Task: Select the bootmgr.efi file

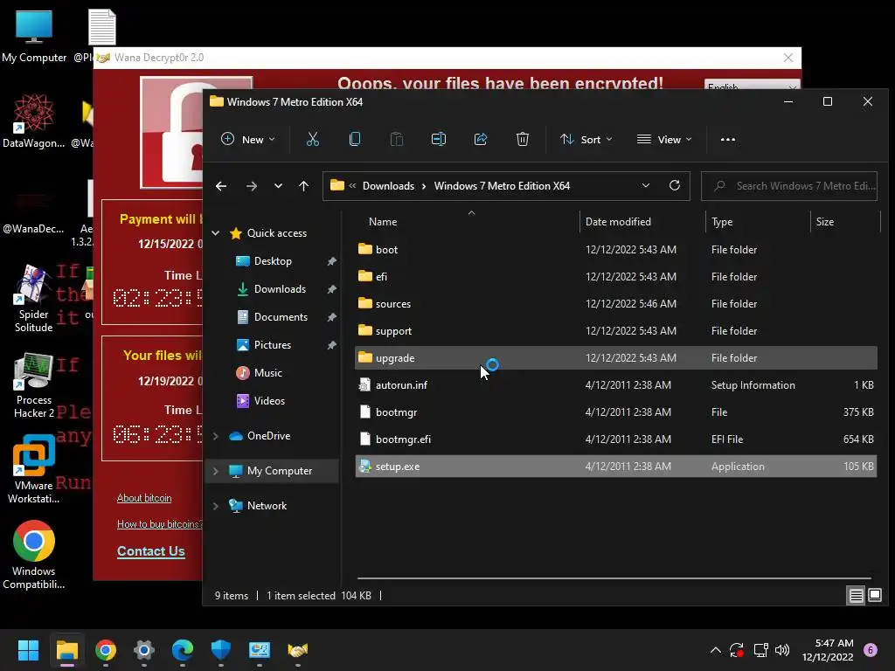Action: [x=616, y=439]
